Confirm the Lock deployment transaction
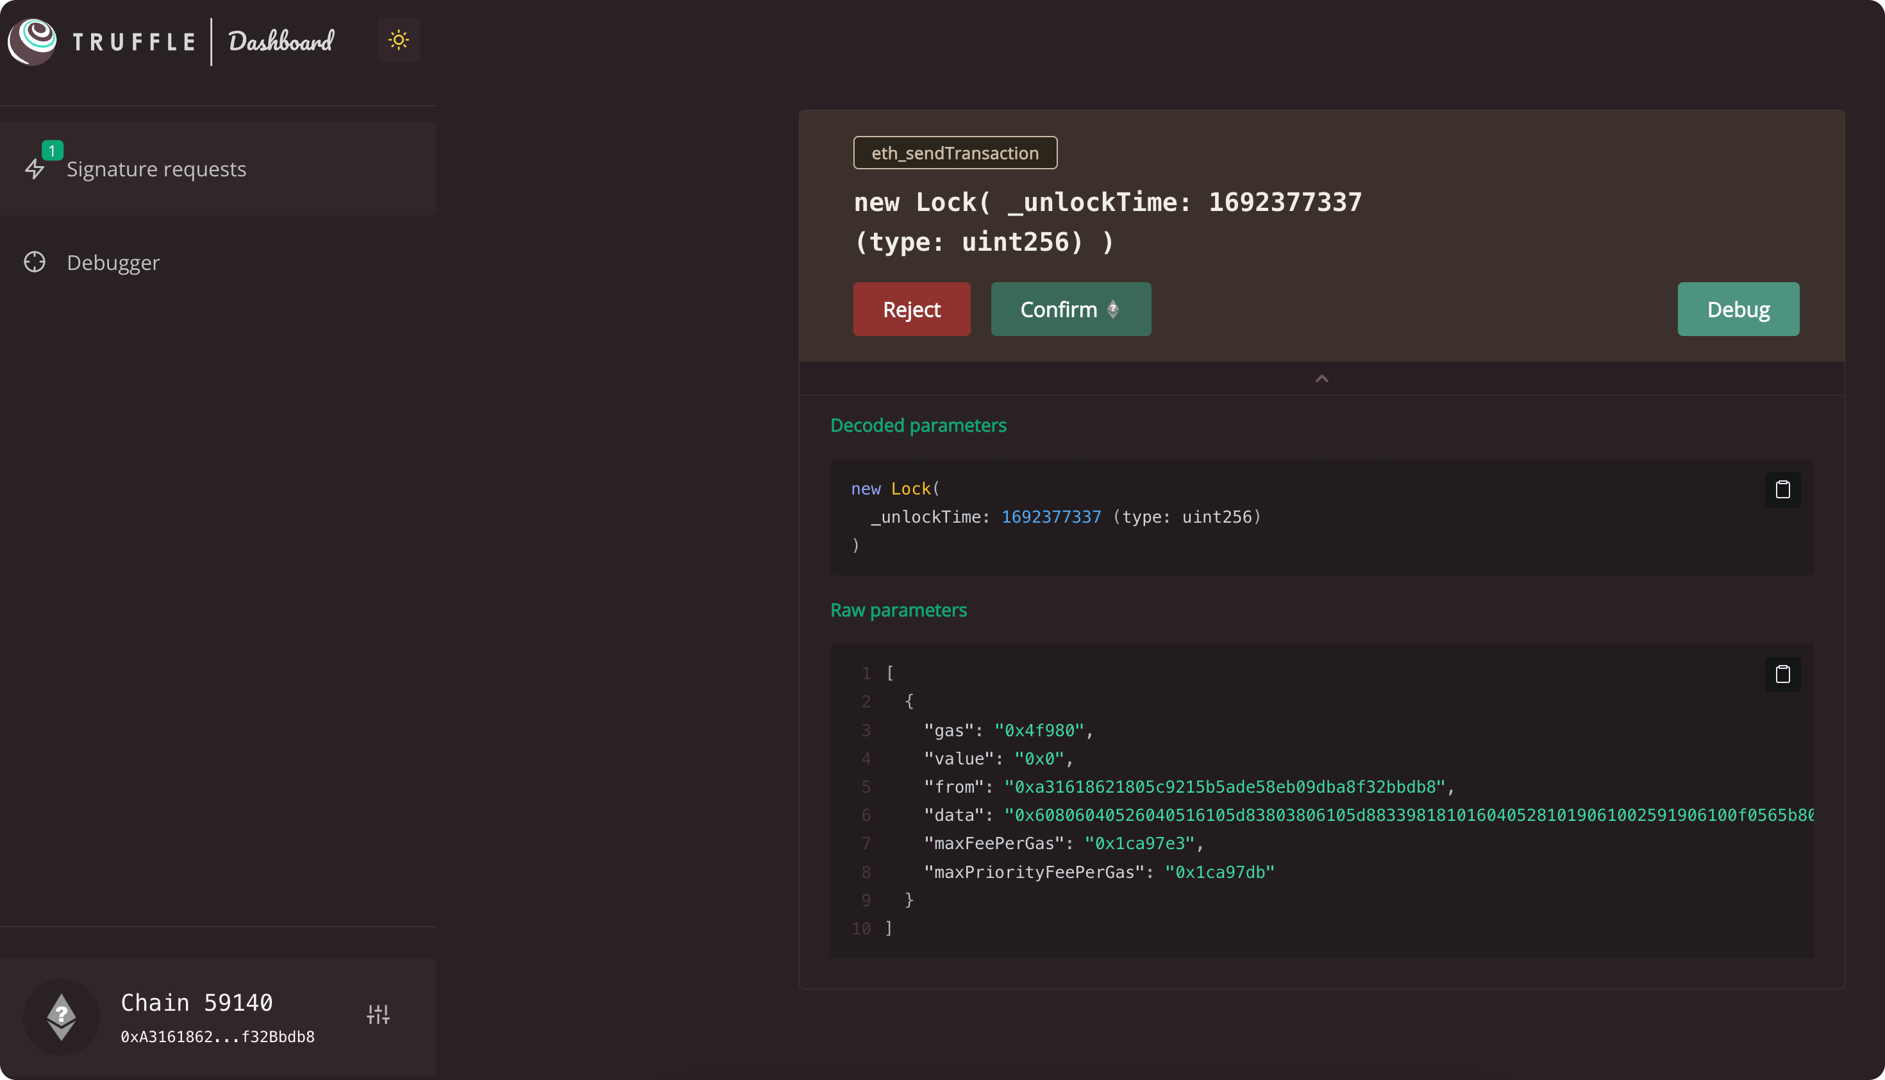 [x=1071, y=309]
